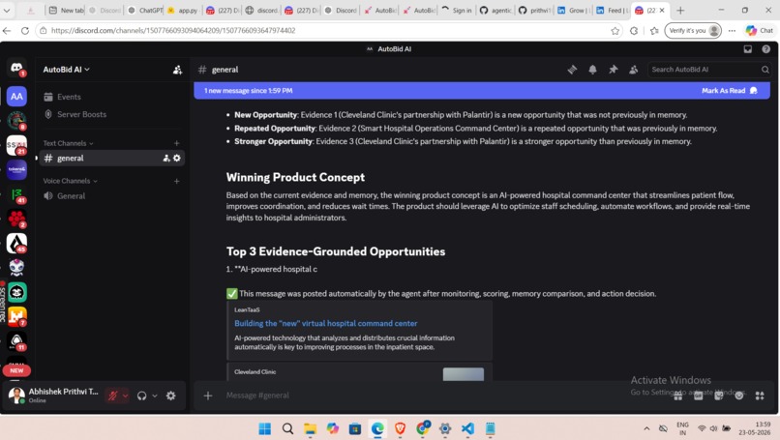Bookmark this page star icon

pyautogui.click(x=615, y=30)
